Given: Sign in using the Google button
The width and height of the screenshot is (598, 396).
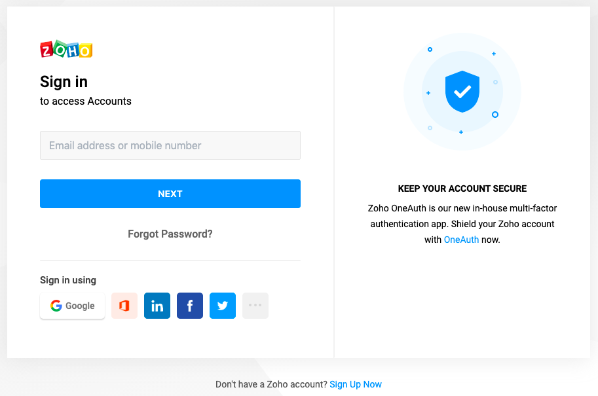Looking at the screenshot, I should point(72,306).
